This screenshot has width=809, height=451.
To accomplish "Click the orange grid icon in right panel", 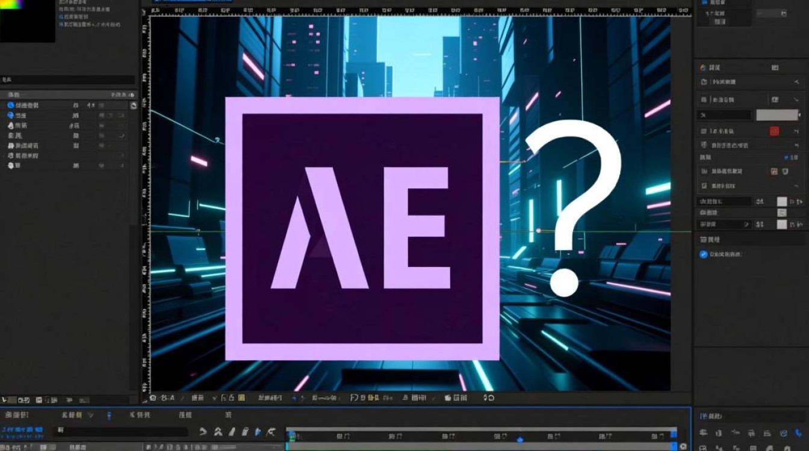I will (x=774, y=172).
